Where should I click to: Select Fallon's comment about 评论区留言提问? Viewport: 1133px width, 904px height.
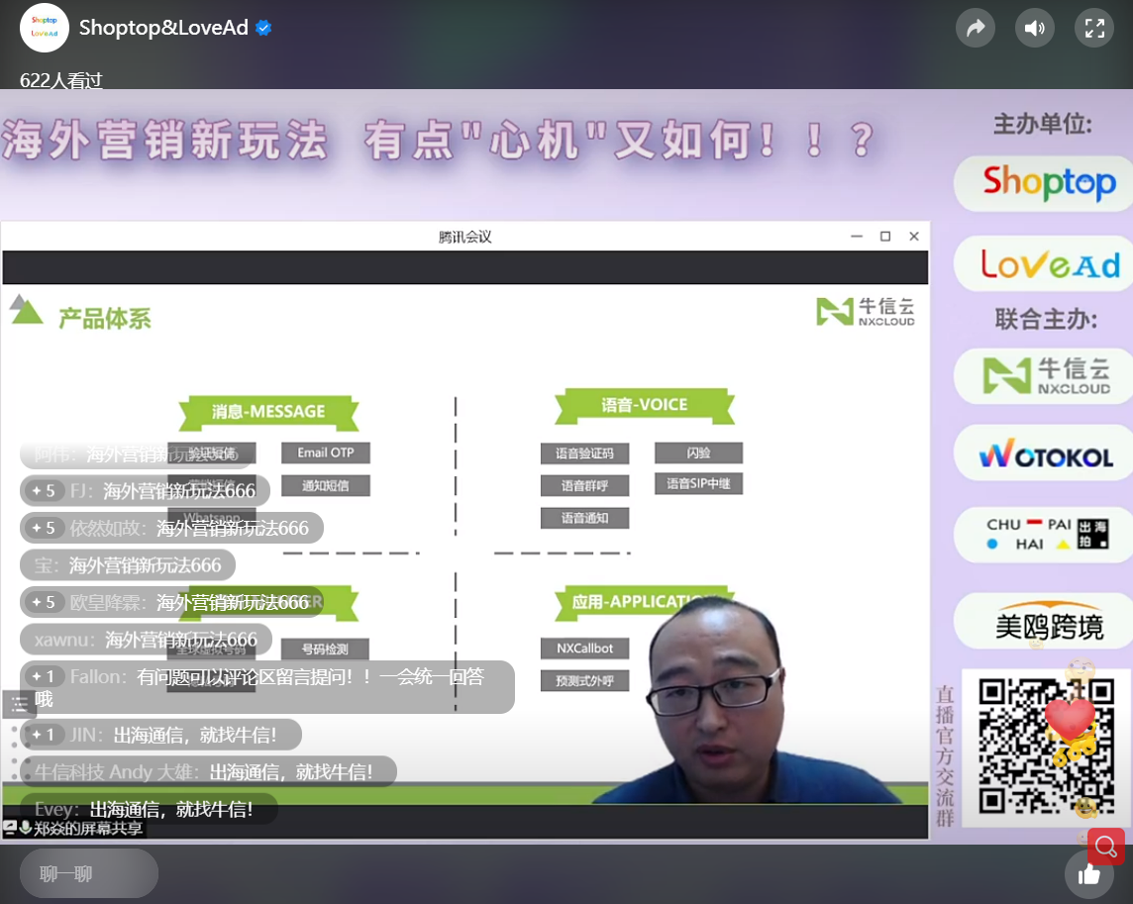pos(267,687)
